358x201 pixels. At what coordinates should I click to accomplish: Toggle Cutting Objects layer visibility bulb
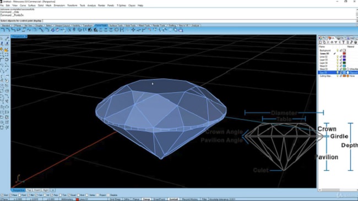[338, 76]
